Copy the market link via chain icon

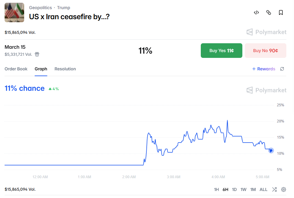[269, 12]
